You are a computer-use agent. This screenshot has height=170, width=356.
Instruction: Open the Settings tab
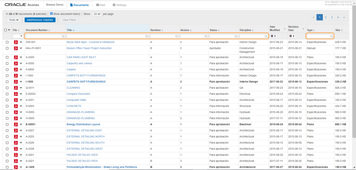click(120, 5)
